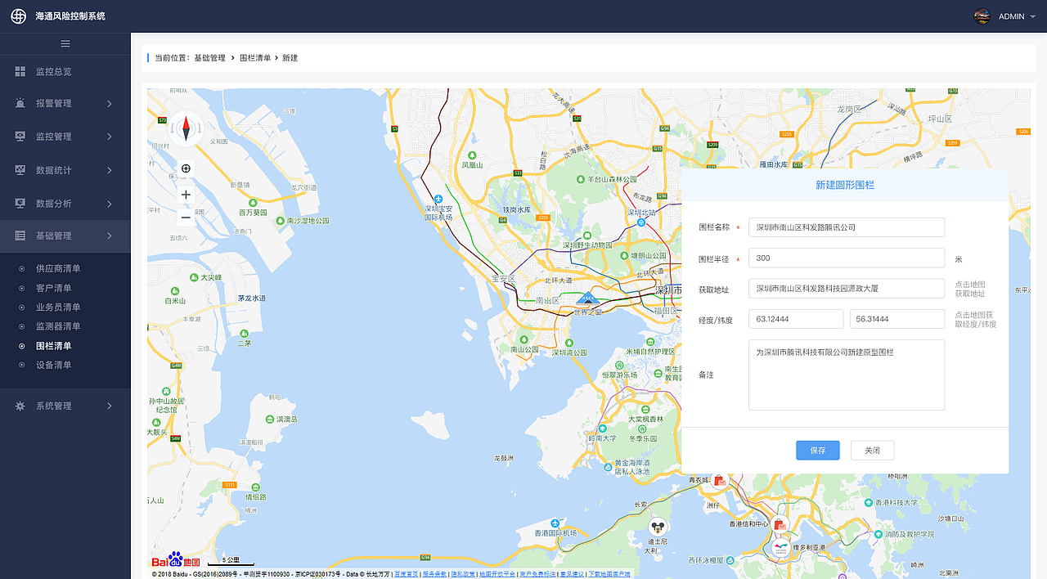Click the 数据分析 icon

pyautogui.click(x=20, y=204)
